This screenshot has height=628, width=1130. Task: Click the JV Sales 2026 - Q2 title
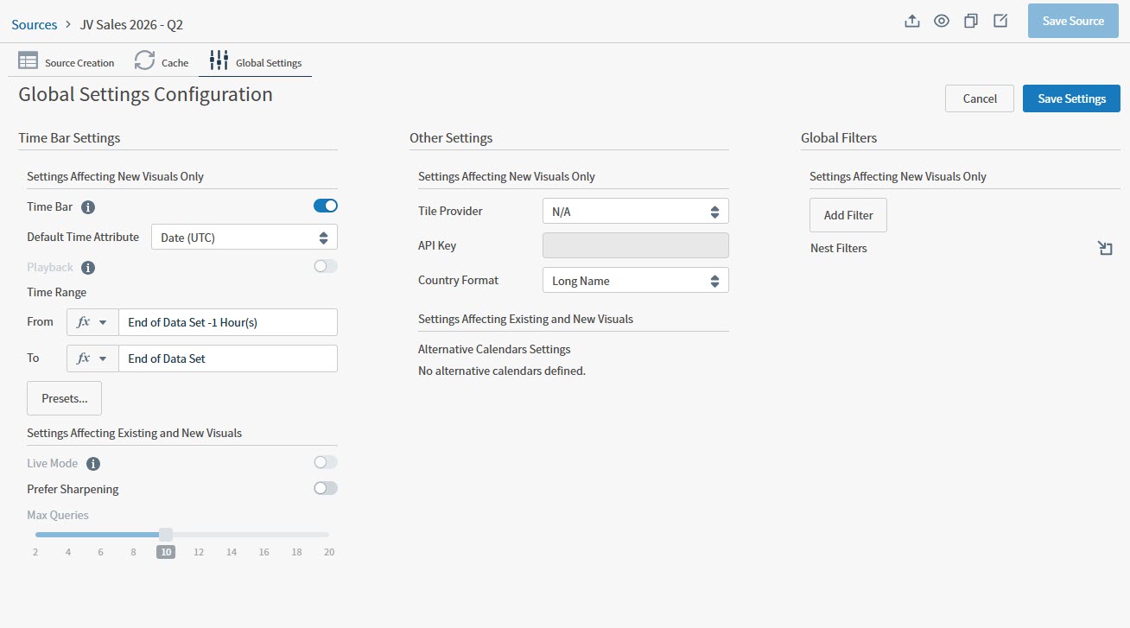131,24
